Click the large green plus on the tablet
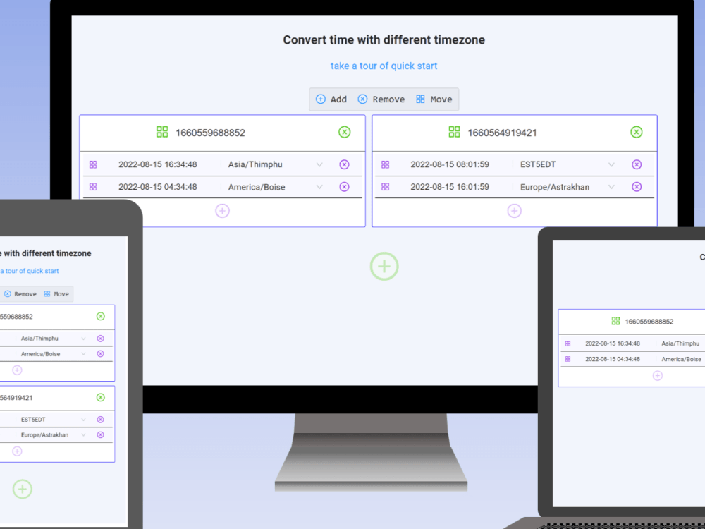 coord(22,489)
